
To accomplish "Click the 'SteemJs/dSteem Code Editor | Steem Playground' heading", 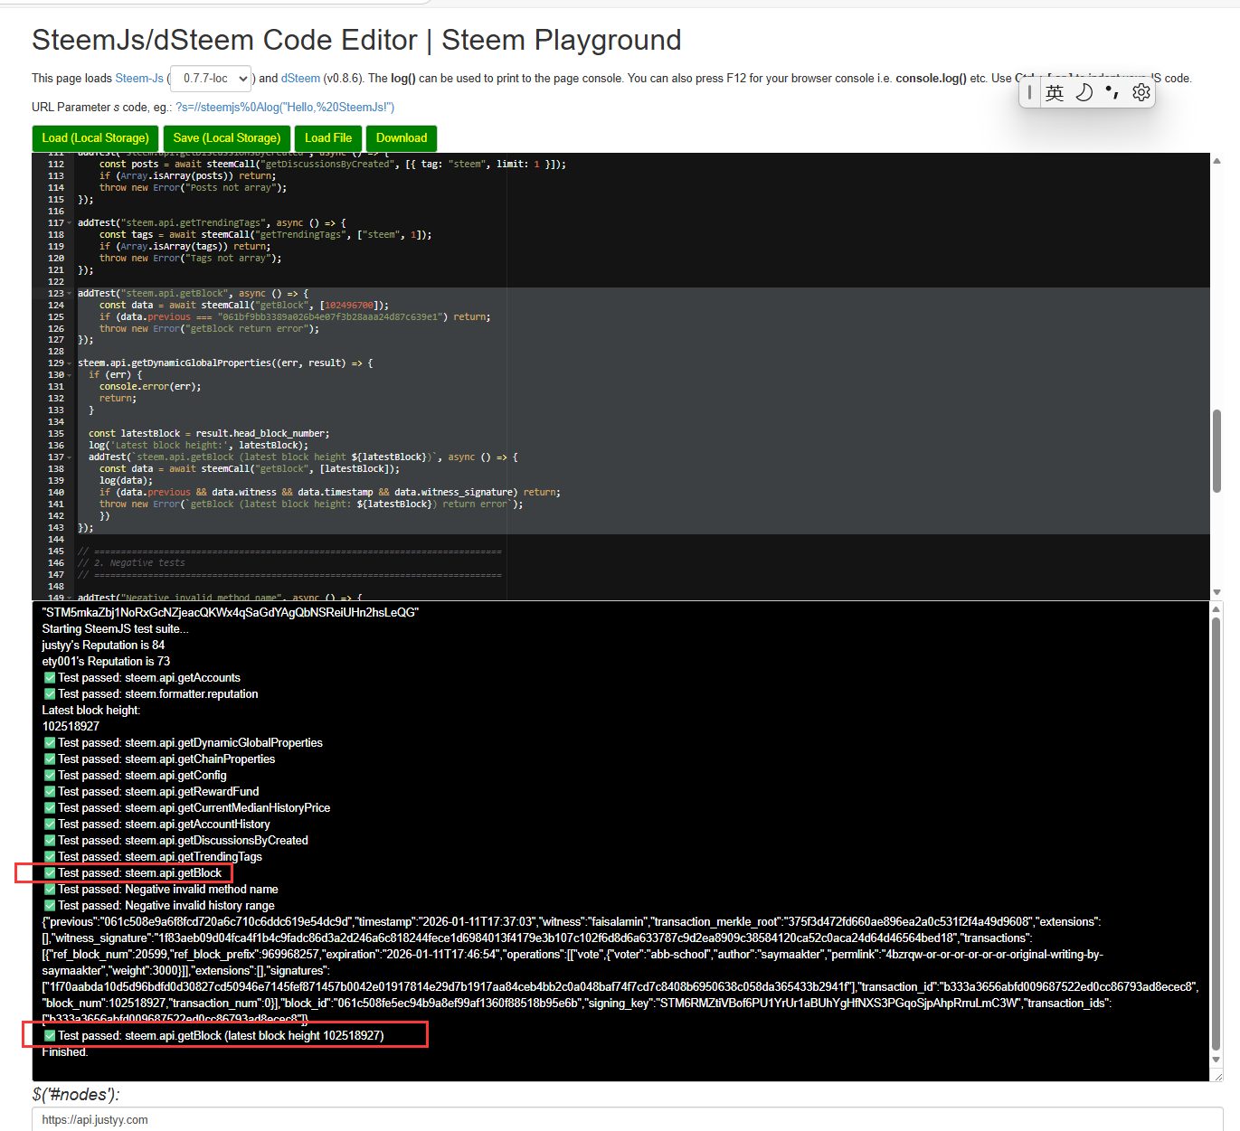I will click(x=356, y=41).
